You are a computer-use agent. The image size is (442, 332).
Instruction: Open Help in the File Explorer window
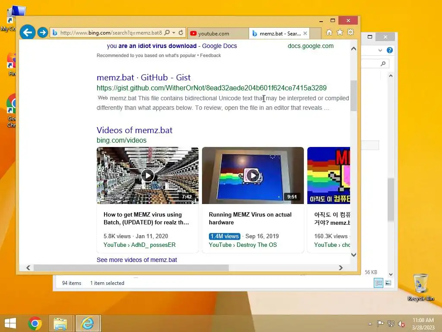(x=390, y=50)
